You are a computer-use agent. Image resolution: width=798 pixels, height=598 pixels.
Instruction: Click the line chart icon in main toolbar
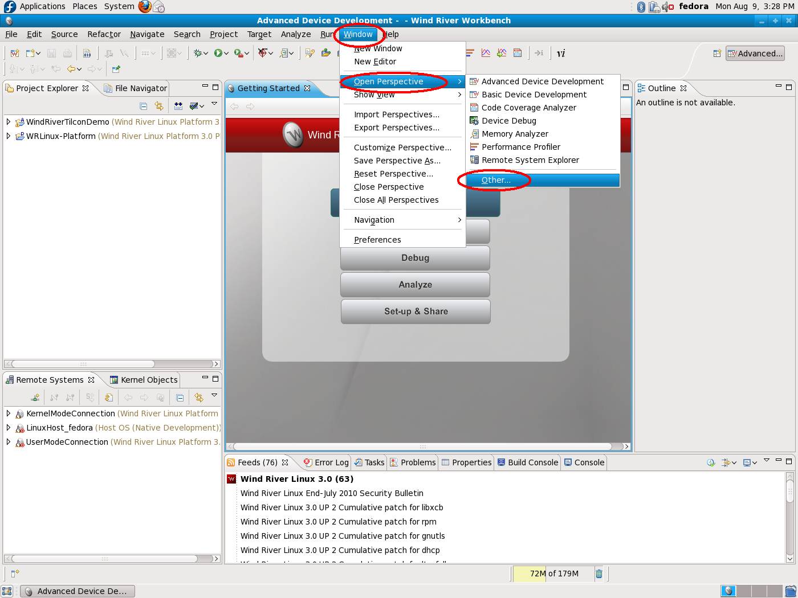(x=486, y=53)
